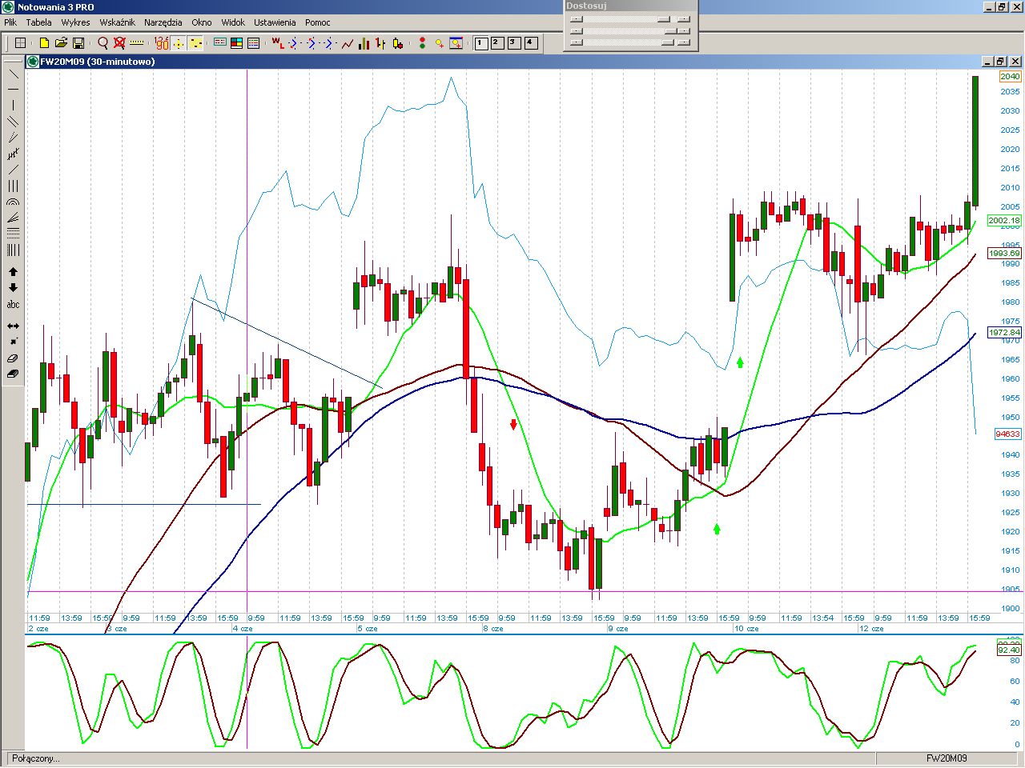Click the bar chart style icon
The image size is (1025, 768).
[x=364, y=43]
